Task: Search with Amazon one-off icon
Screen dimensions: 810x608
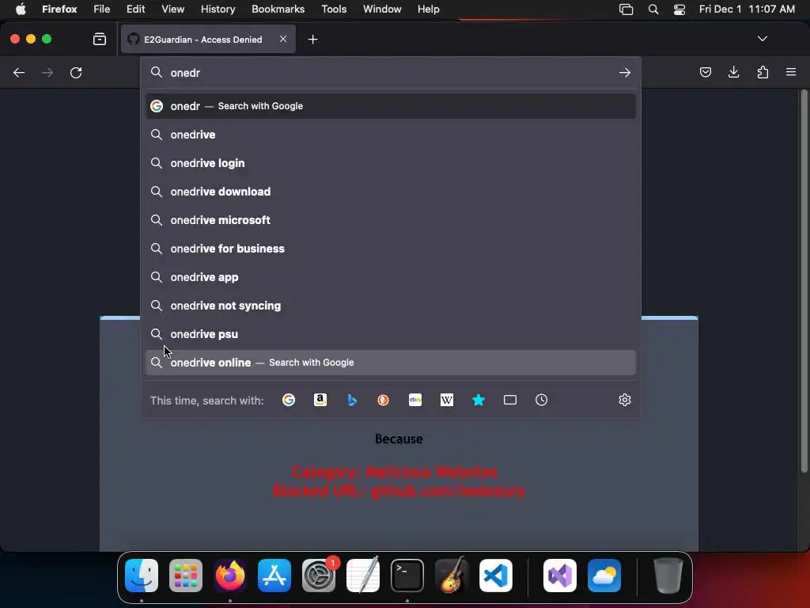Action: (x=320, y=400)
